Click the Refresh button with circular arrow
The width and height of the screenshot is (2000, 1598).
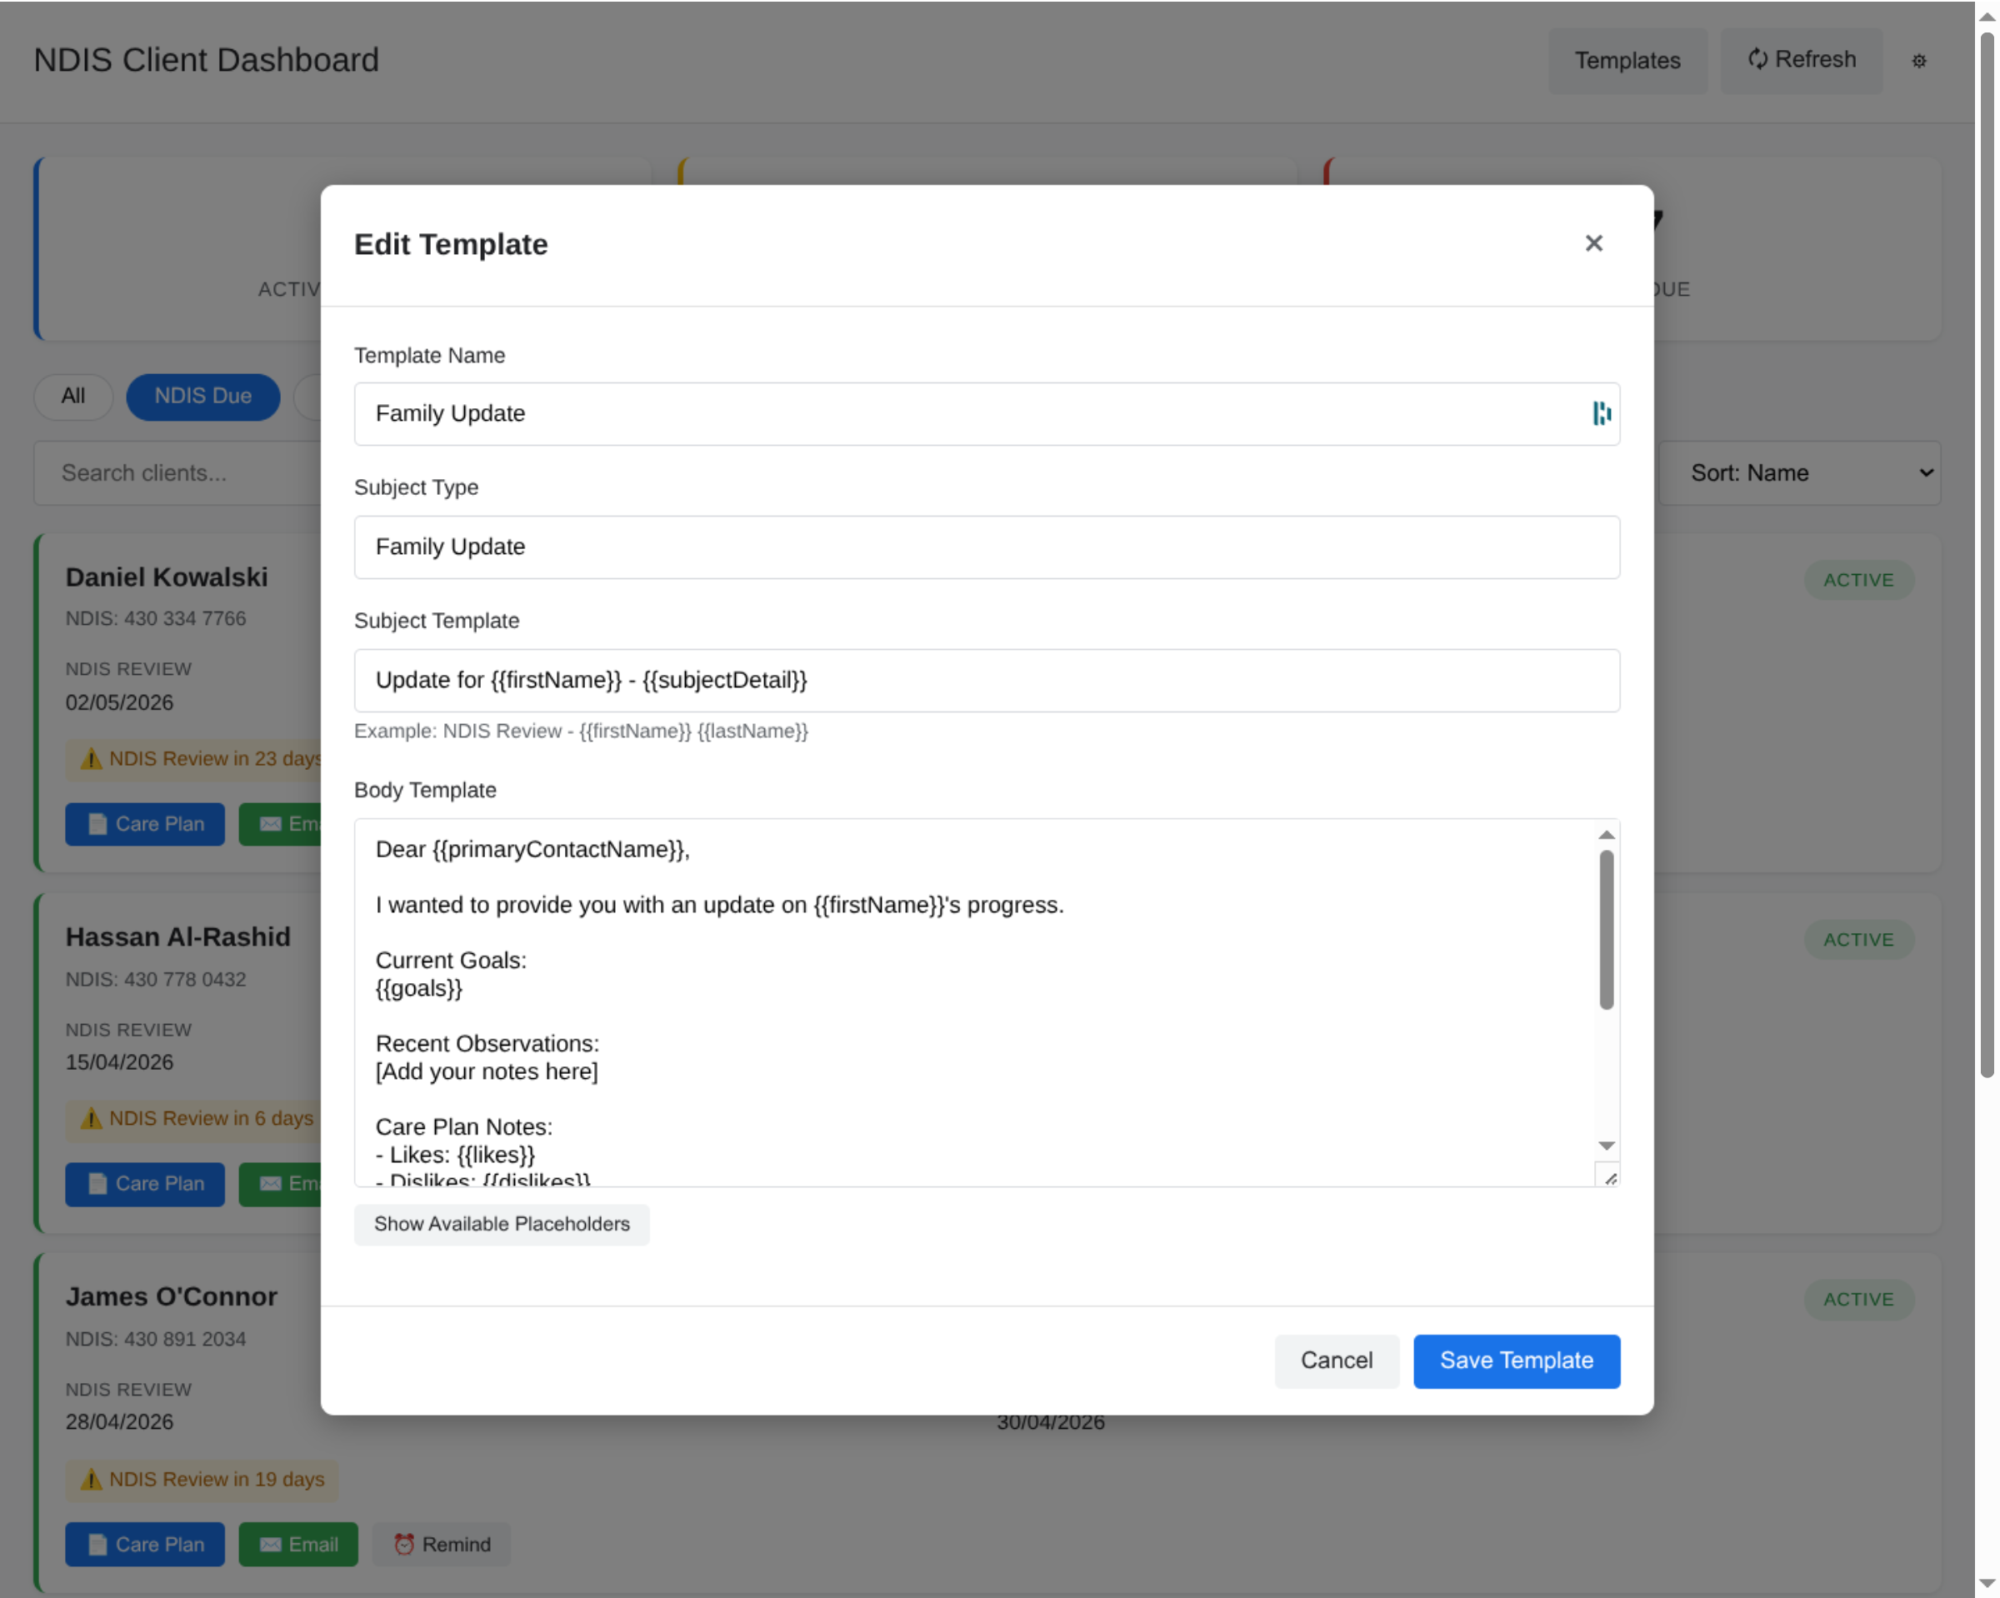pyautogui.click(x=1801, y=60)
